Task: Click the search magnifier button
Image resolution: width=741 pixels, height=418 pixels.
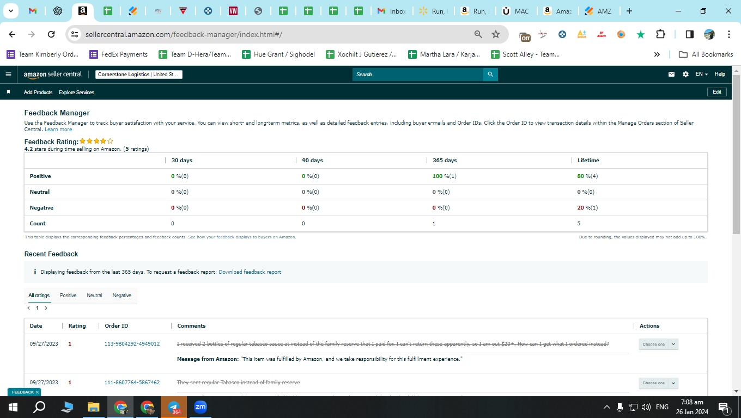Action: 490,75
